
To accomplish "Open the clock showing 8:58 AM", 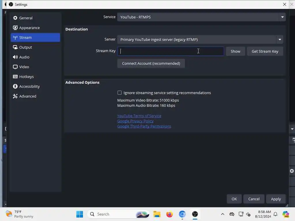I will click(263, 214).
